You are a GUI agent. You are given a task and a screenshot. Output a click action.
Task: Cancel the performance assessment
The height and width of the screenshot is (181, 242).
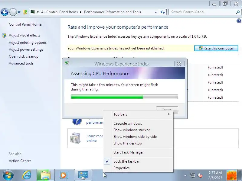click(x=167, y=108)
